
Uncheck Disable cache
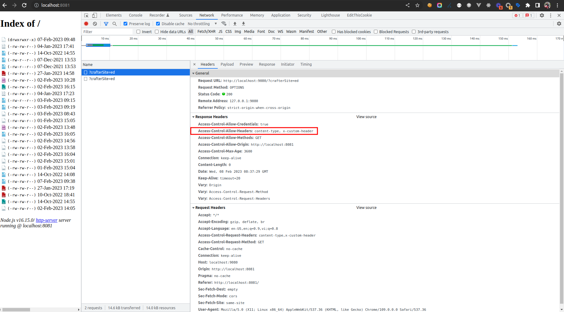coord(158,24)
